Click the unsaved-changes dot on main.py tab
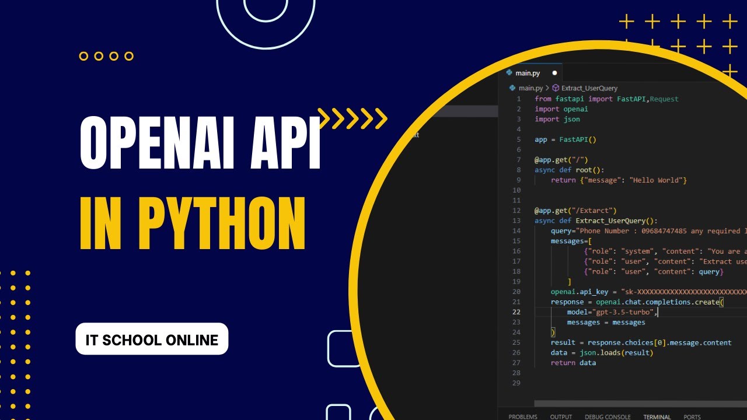 pos(554,73)
